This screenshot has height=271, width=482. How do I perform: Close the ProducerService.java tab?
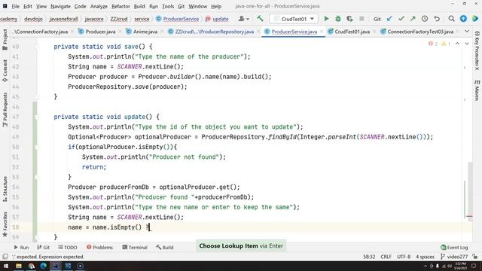point(322,32)
